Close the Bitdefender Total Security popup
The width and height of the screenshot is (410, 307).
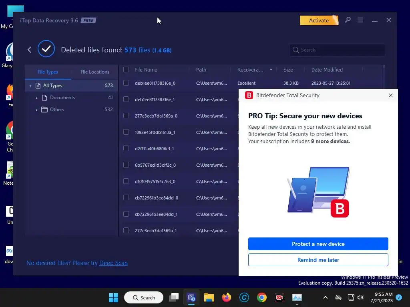tap(391, 95)
